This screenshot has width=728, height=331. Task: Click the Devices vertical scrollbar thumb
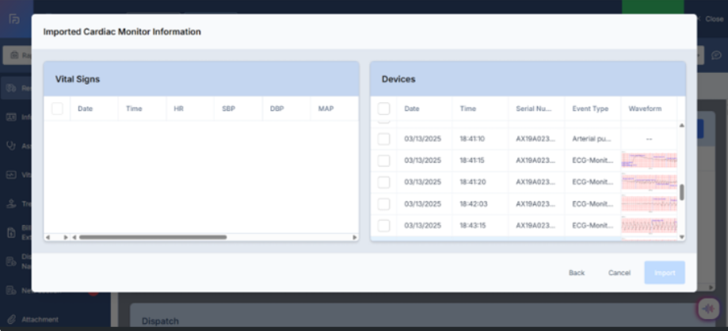[x=681, y=192]
